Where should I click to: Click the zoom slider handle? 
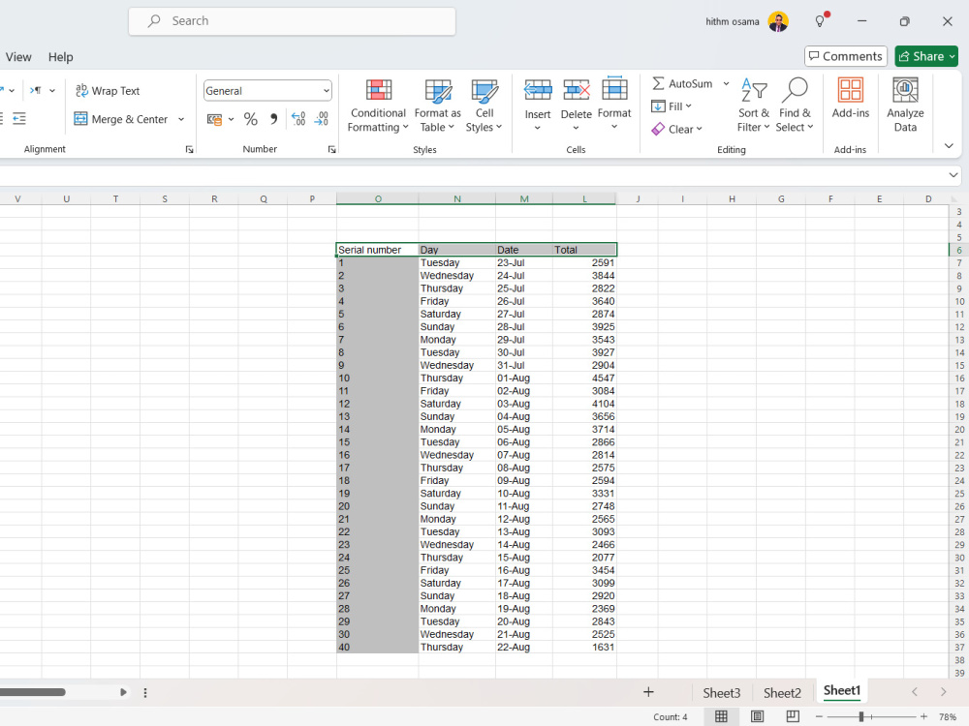pos(860,716)
